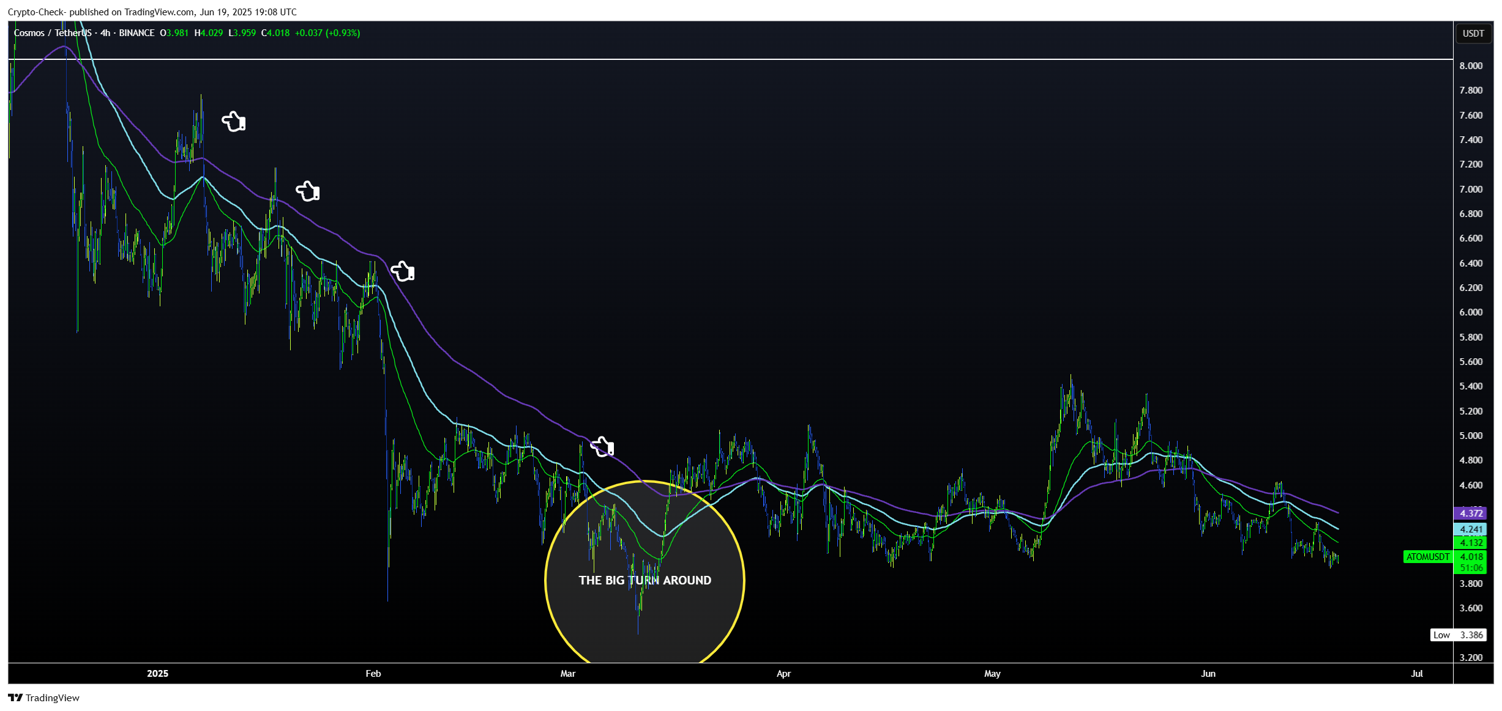The width and height of the screenshot is (1502, 711).
Task: Click the close value C4.018
Action: [x=275, y=33]
